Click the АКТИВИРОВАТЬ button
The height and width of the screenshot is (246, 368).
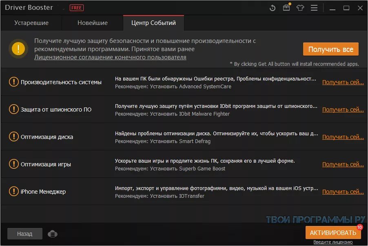pos(333,233)
